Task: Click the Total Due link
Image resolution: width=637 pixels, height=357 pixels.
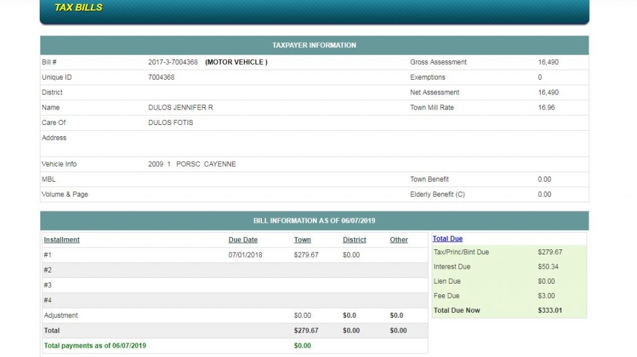Action: [447, 239]
